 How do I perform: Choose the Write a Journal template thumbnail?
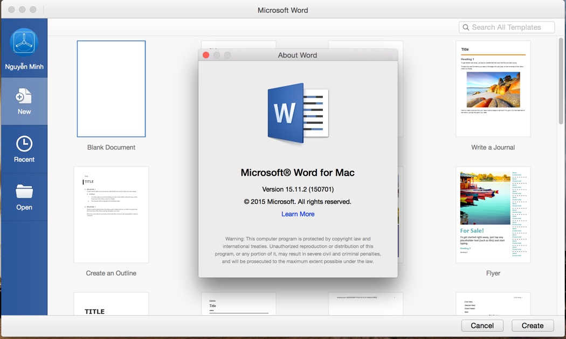click(493, 89)
